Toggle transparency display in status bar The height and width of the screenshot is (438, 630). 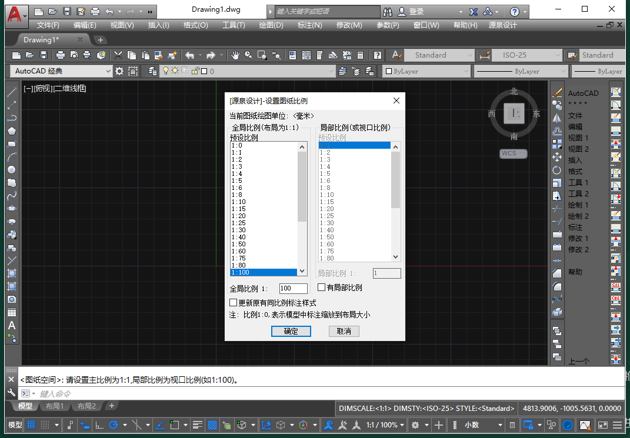pyautogui.click(x=212, y=424)
